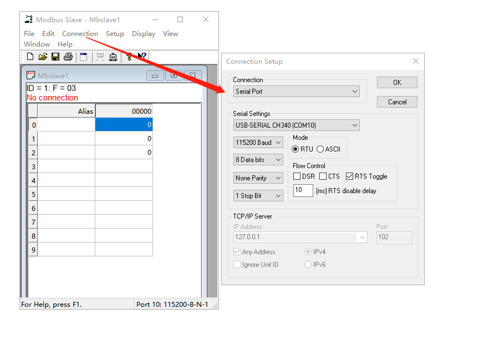This screenshot has height=354, width=484.
Task: Click the Disconnect toolbar icon
Action: [113, 57]
